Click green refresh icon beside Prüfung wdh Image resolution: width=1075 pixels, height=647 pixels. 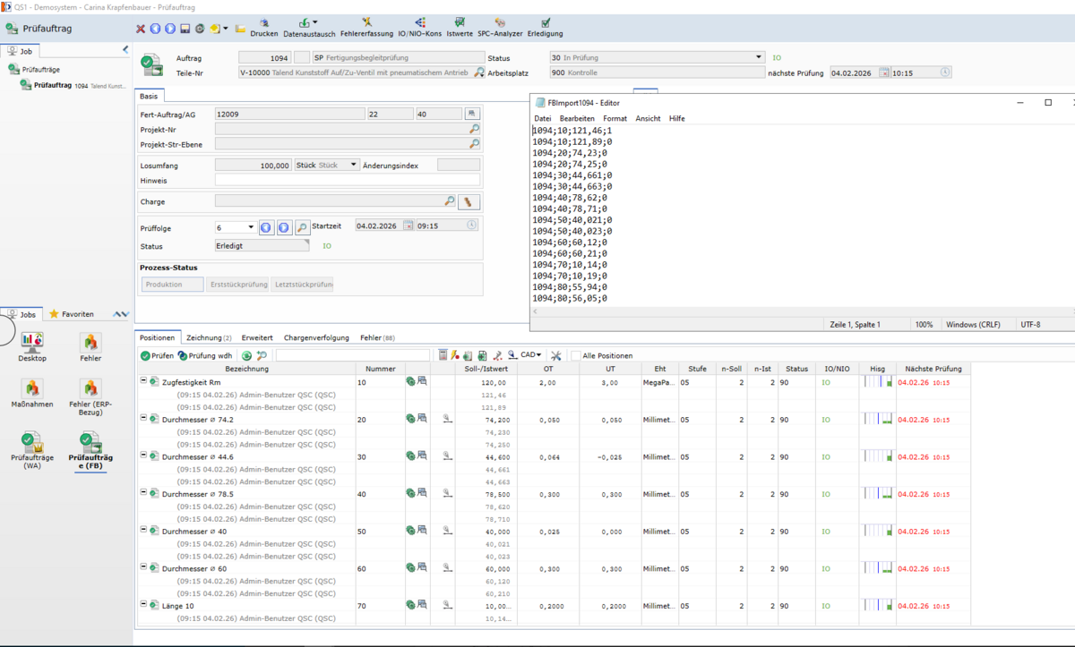(x=246, y=355)
